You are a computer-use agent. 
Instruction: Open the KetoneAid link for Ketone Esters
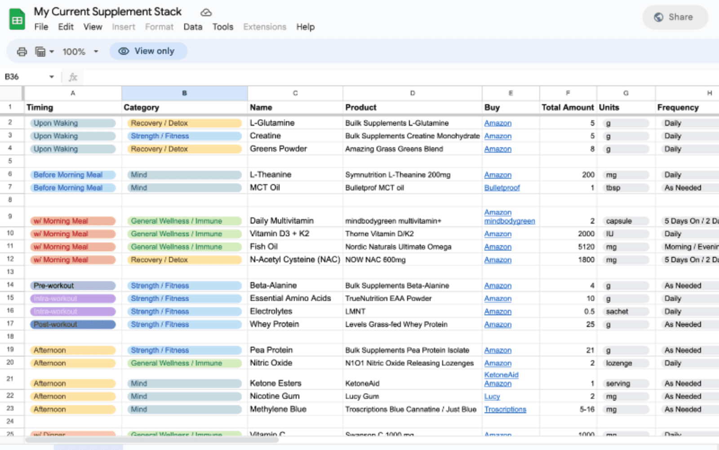point(501,375)
